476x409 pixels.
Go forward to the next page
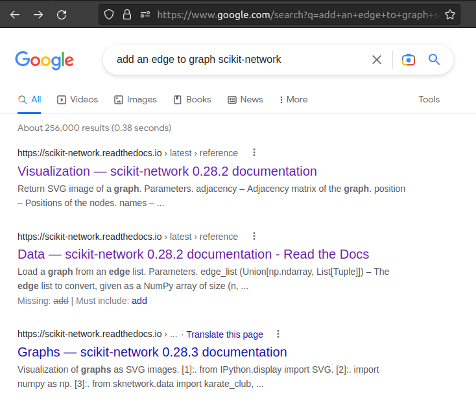click(x=38, y=14)
